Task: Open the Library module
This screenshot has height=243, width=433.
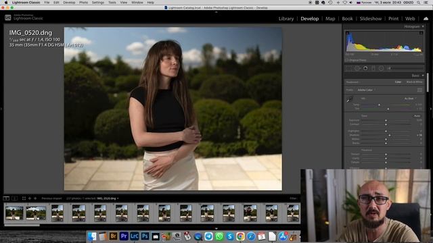Action: click(286, 18)
